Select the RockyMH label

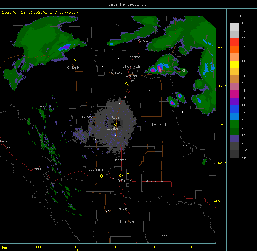click(x=73, y=68)
